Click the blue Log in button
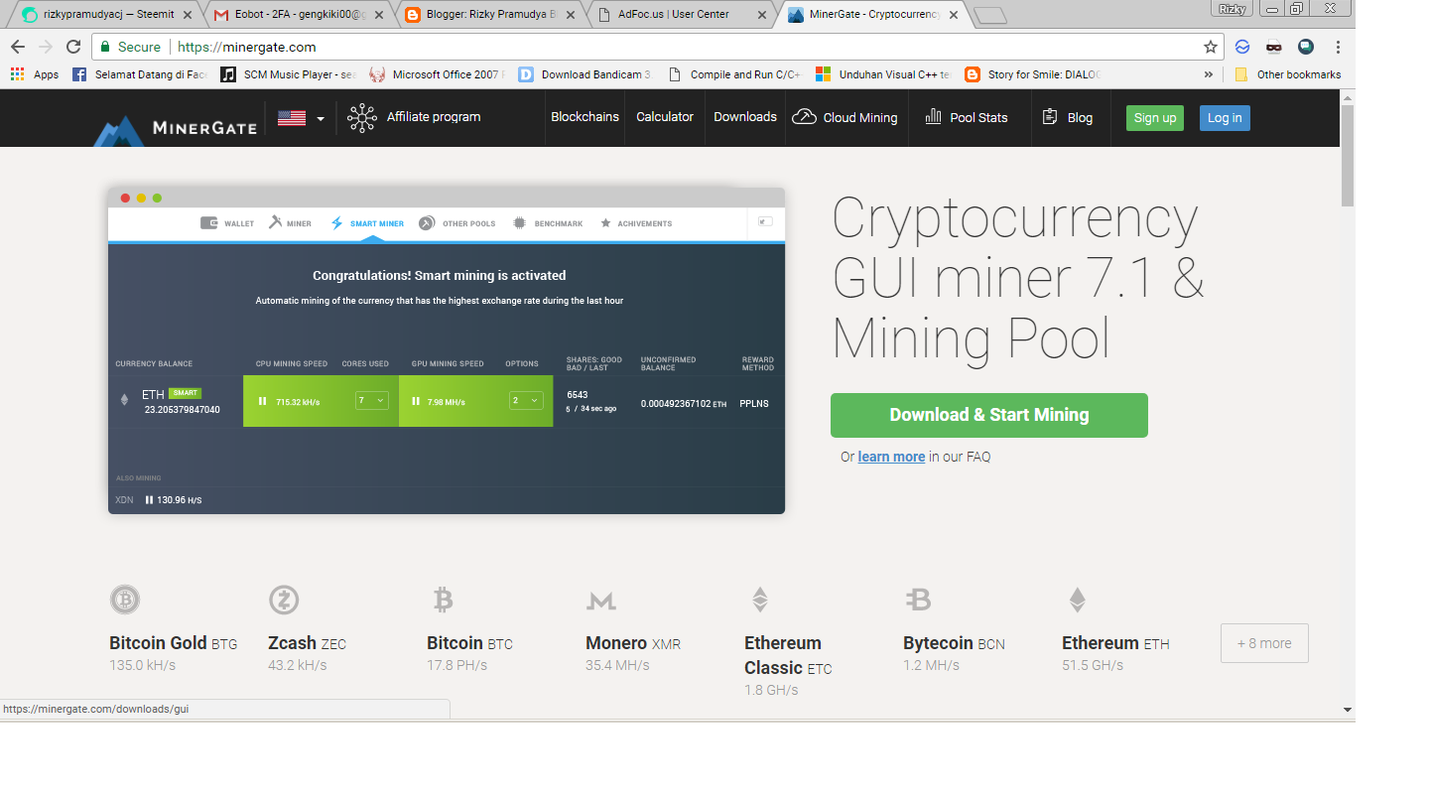Image resolution: width=1429 pixels, height=804 pixels. click(1225, 118)
